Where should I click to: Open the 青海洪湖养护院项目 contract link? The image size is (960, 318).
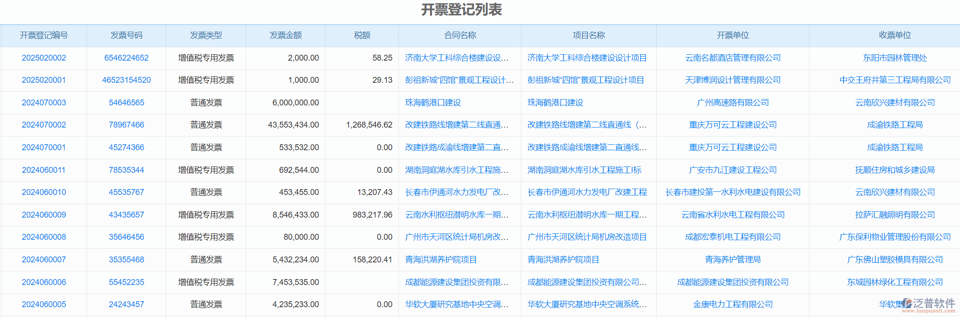coord(441,260)
